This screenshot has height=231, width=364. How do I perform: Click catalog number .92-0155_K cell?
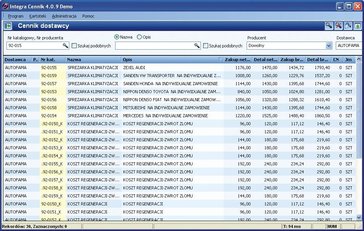(52, 164)
